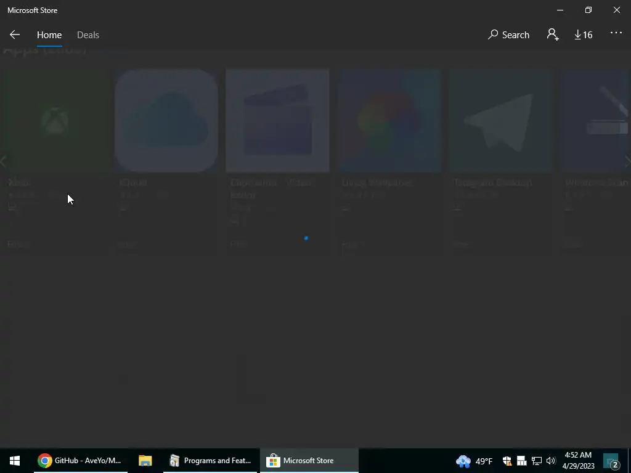631x473 pixels.
Task: Switch to the Home tab
Action: click(49, 35)
